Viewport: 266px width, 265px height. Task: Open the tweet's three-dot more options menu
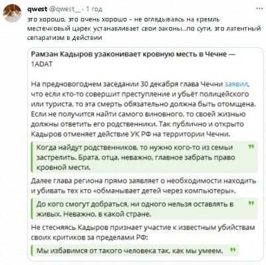click(259, 9)
